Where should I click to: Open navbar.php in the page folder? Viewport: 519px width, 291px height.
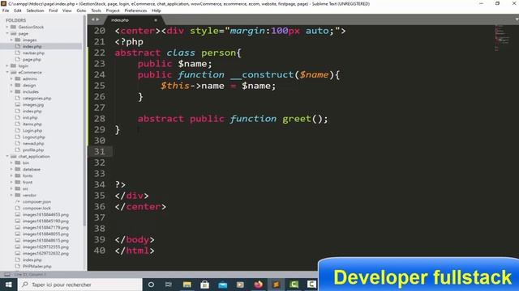coord(33,53)
